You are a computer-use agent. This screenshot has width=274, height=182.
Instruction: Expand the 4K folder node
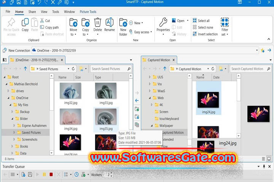[x=151, y=105]
